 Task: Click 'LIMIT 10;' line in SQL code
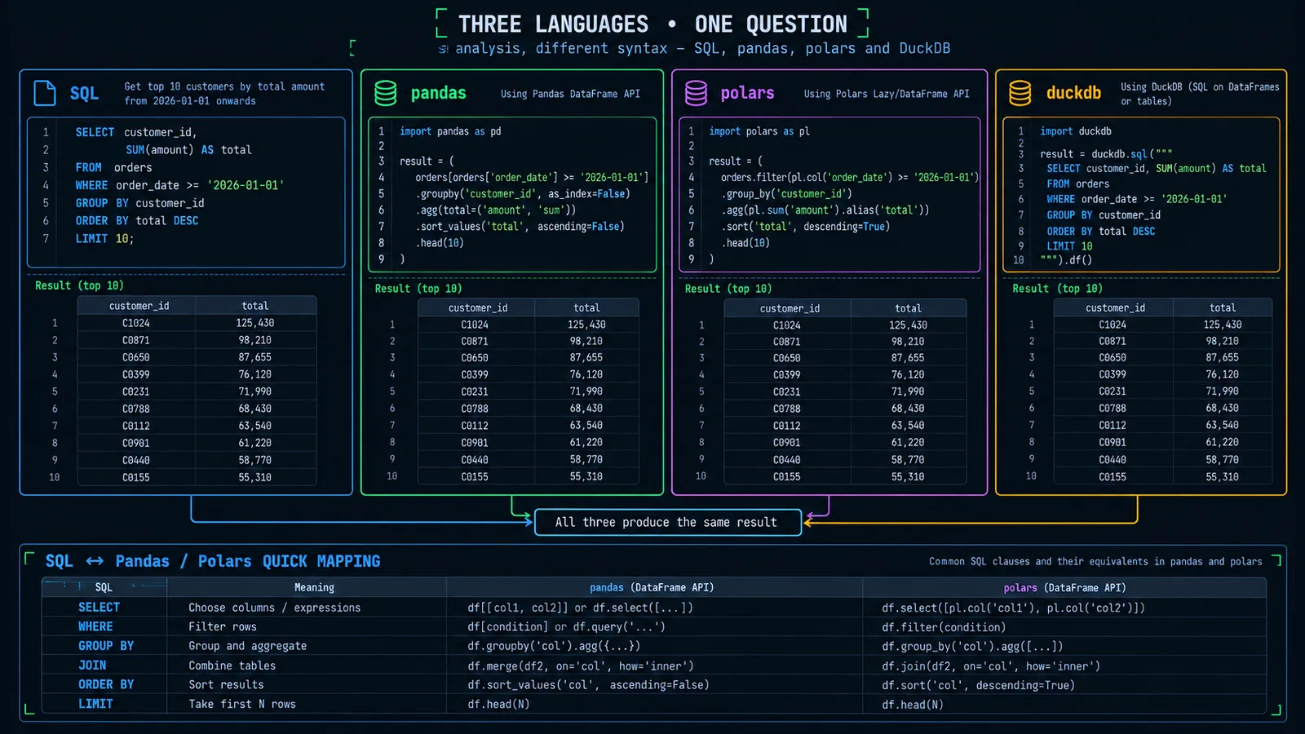pyautogui.click(x=104, y=239)
